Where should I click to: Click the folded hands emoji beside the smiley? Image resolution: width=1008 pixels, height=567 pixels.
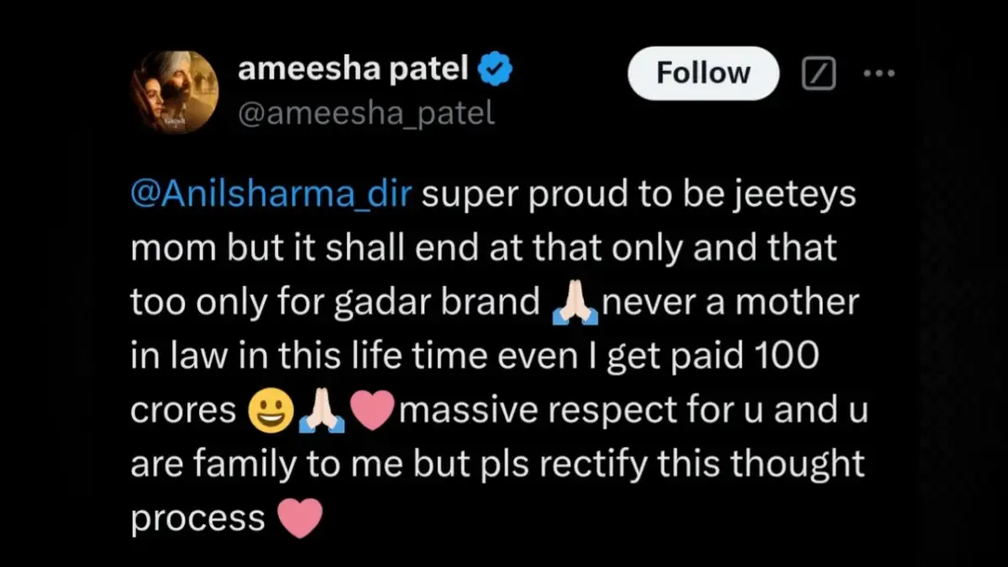(x=320, y=412)
